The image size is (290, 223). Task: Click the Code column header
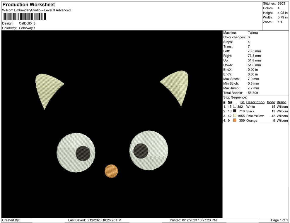click(x=271, y=102)
